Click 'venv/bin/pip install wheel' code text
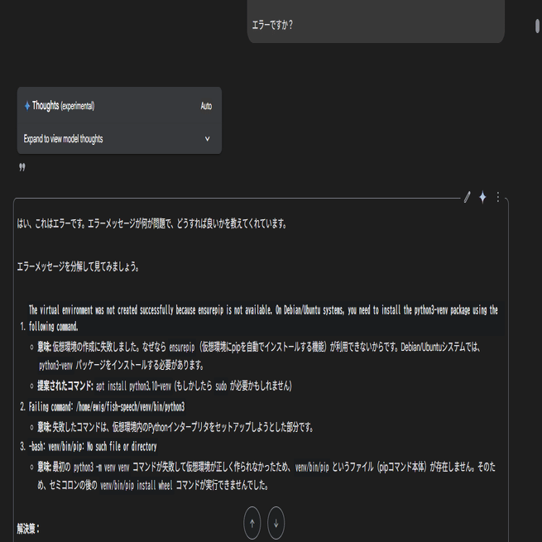This screenshot has height=542, width=542. click(x=137, y=486)
